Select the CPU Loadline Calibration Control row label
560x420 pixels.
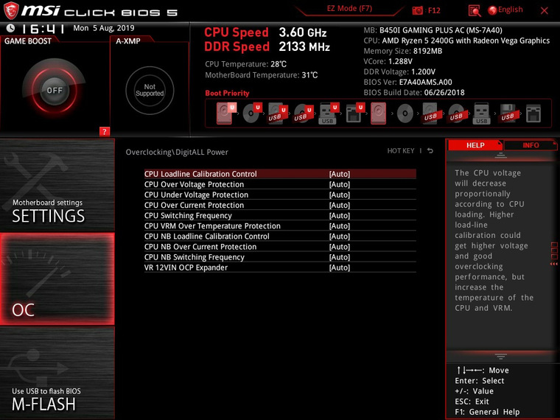coord(200,174)
